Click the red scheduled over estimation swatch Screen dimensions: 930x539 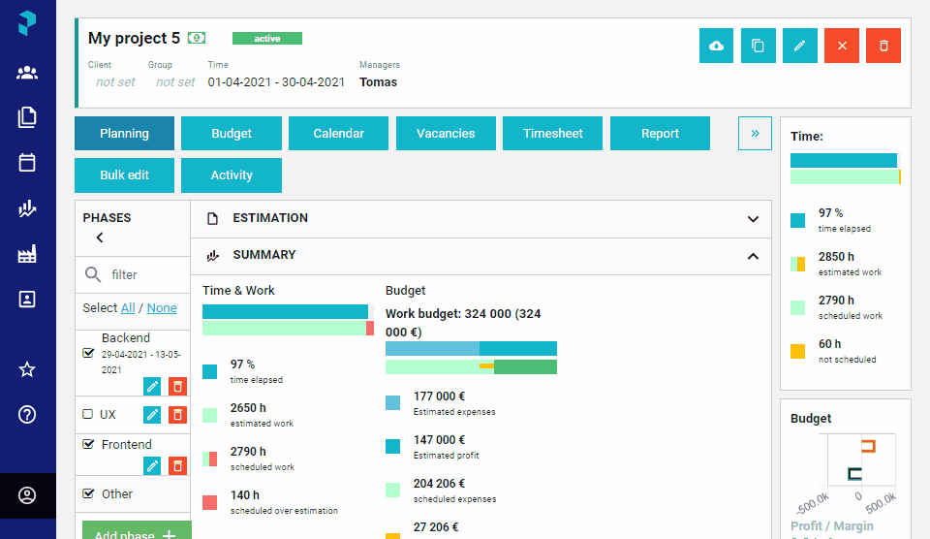click(210, 503)
